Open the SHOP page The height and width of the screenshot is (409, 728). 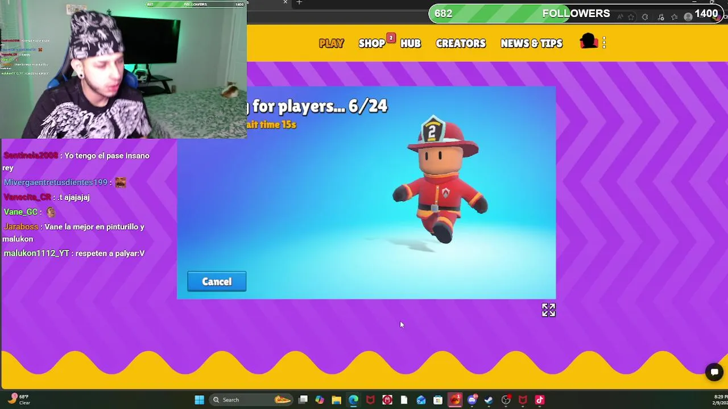click(372, 43)
